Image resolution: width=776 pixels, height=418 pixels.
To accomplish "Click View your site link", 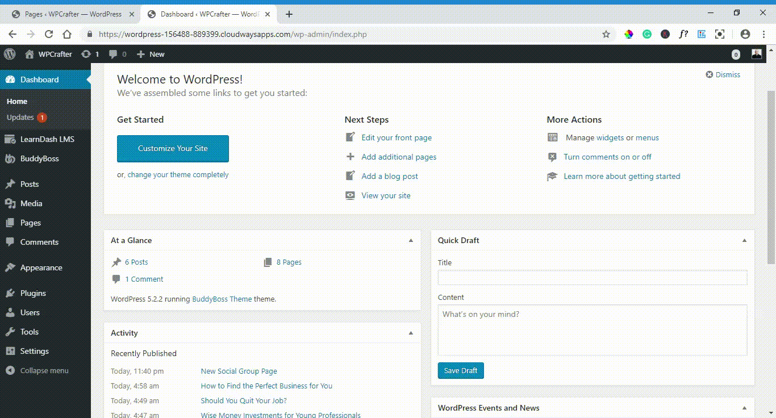I will [386, 195].
